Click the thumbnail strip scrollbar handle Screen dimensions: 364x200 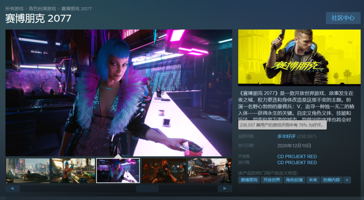(147, 189)
